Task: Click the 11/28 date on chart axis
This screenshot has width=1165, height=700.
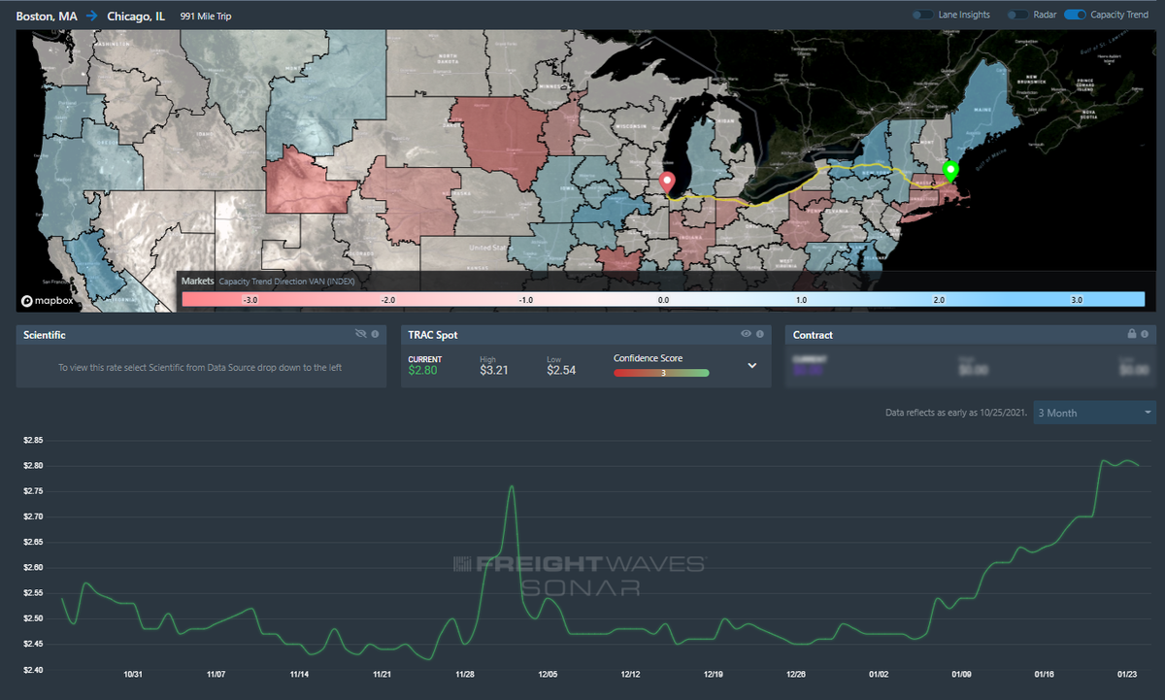Action: [x=465, y=674]
